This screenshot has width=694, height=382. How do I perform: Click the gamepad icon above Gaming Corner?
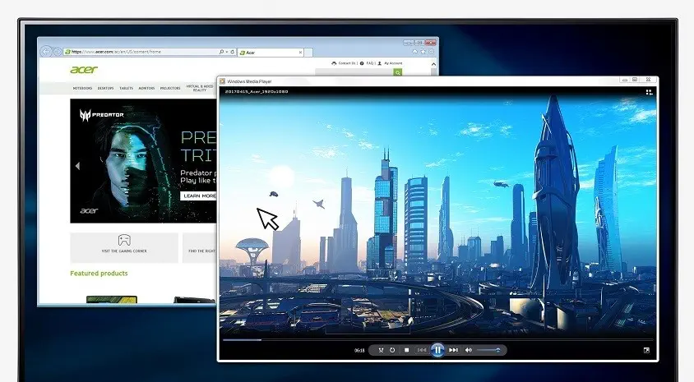click(x=124, y=240)
